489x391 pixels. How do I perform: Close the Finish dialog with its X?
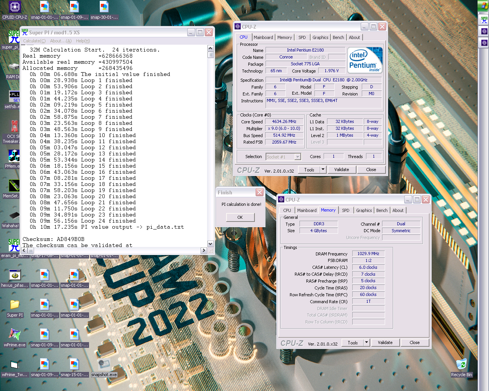[x=259, y=192]
